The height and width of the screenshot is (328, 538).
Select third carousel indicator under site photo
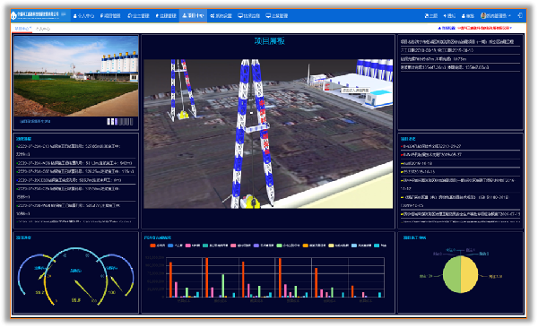117,122
